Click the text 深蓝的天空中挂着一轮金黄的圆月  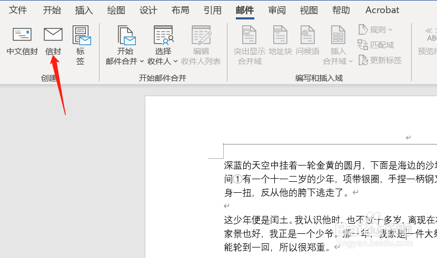(293, 166)
